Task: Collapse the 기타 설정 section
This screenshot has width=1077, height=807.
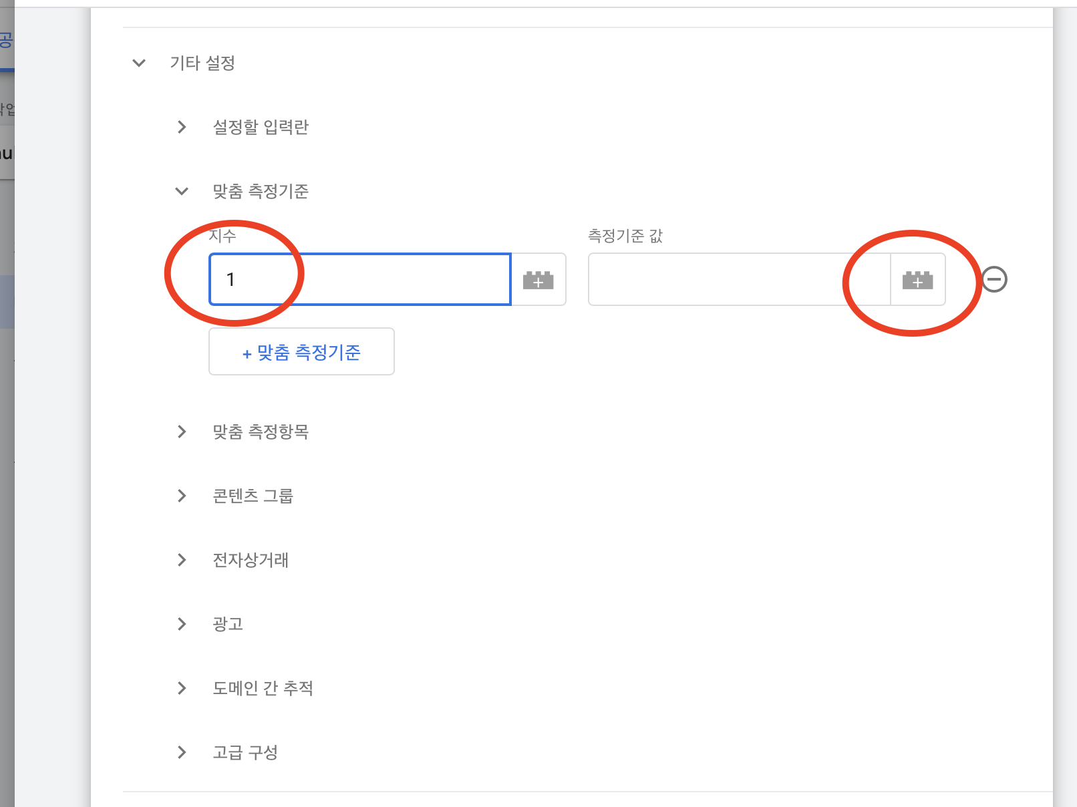Action: coord(139,63)
